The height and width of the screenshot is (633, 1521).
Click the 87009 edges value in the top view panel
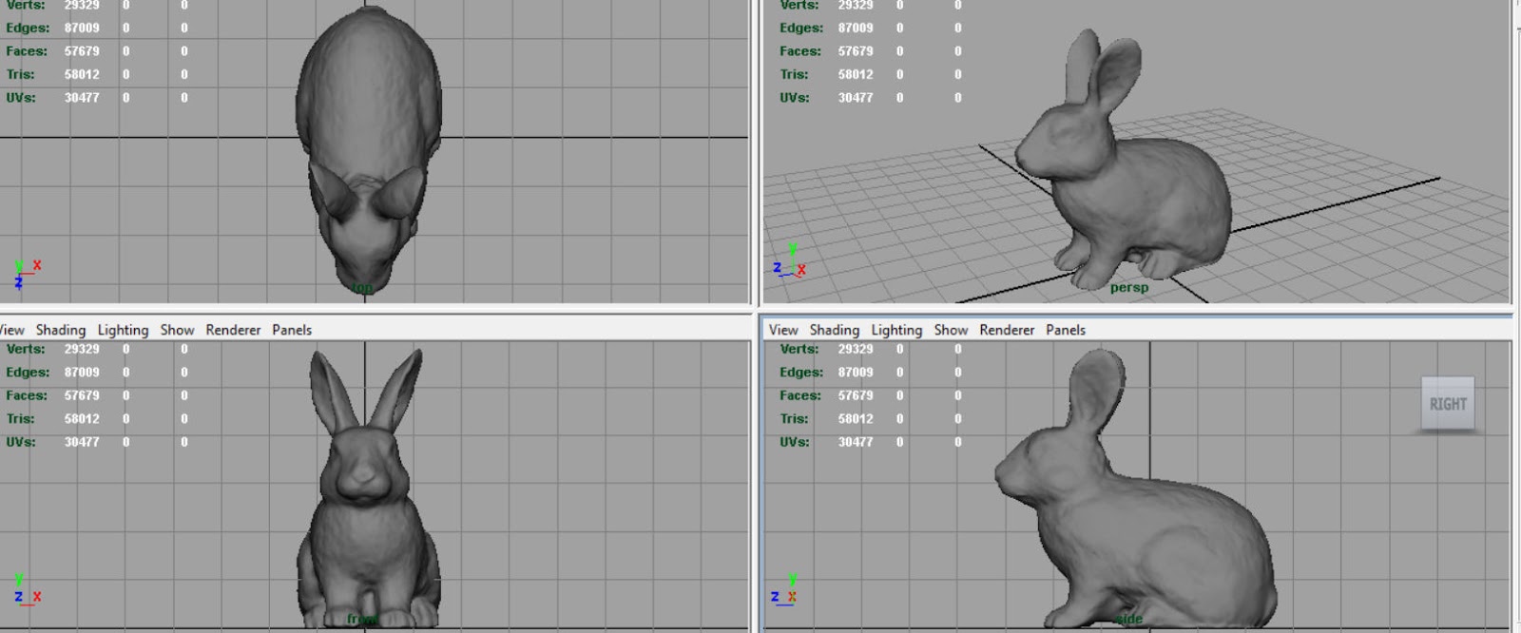click(82, 28)
